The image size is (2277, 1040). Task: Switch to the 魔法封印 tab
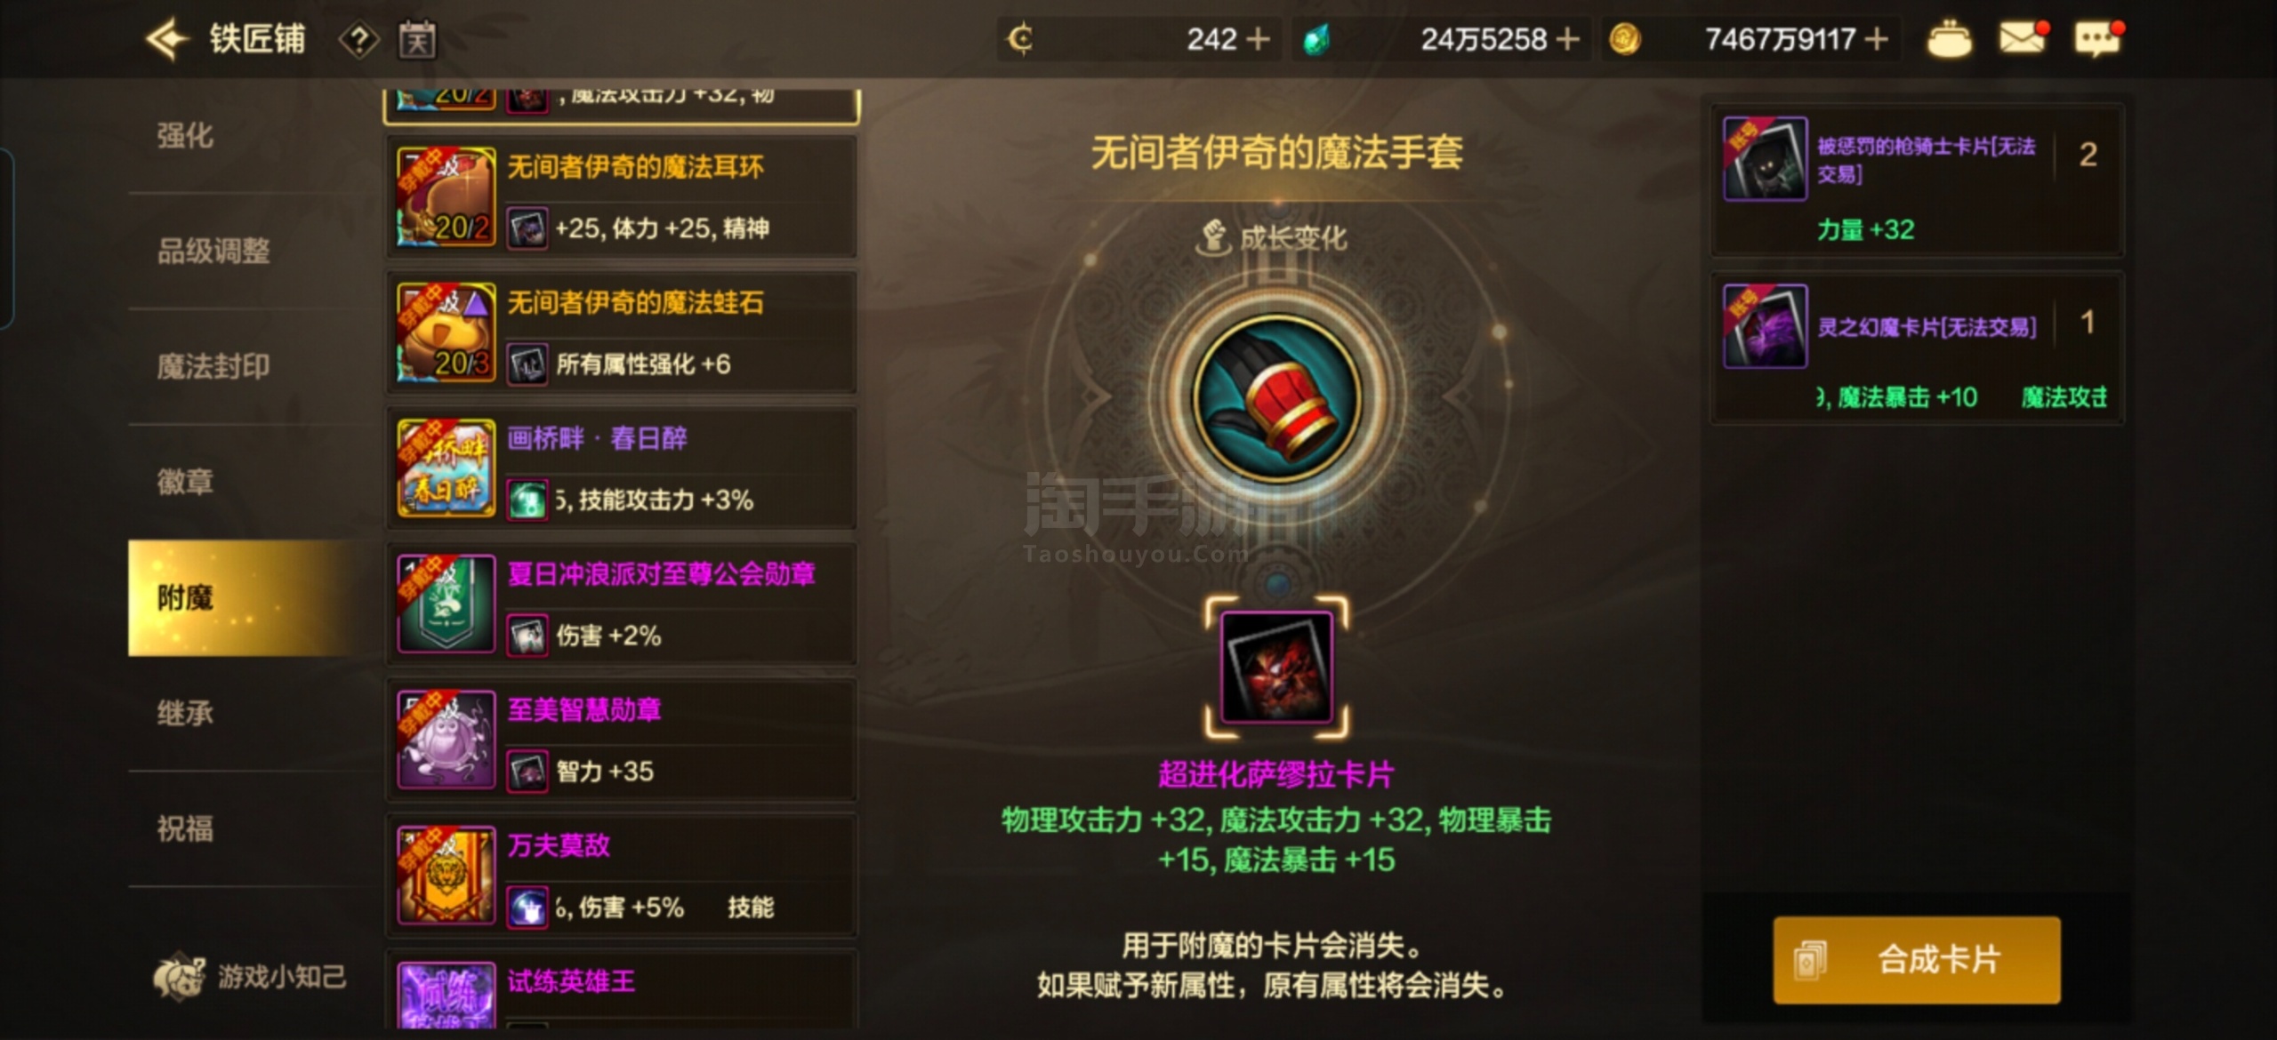pos(213,366)
